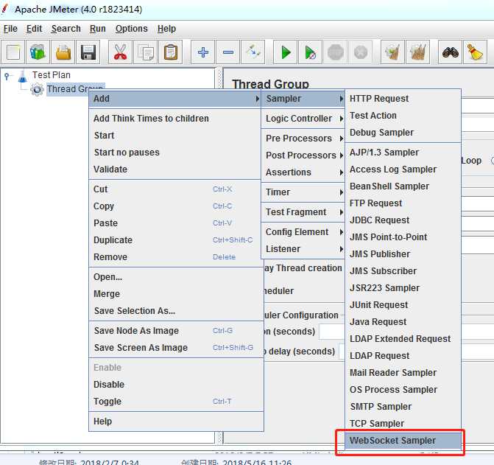494x465 pixels.
Task: Click the Toggle enable/disable arrows icon
Action: (x=253, y=52)
